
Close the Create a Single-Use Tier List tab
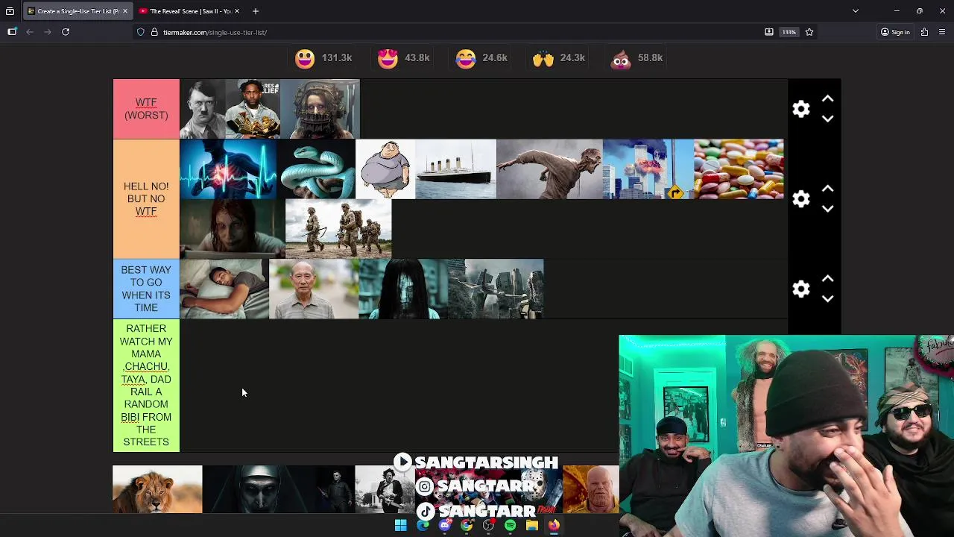click(x=124, y=11)
